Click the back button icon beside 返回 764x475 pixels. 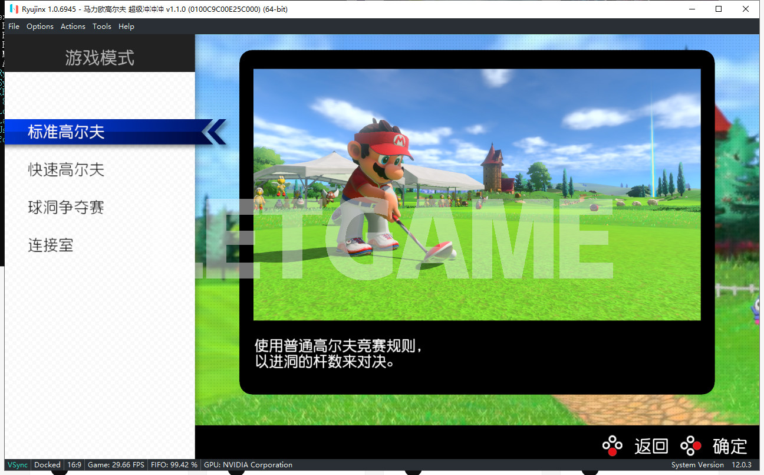(x=612, y=446)
